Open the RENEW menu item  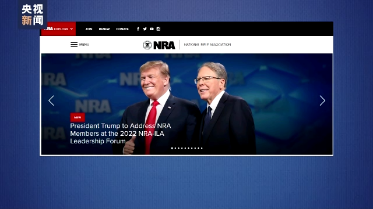tap(104, 29)
